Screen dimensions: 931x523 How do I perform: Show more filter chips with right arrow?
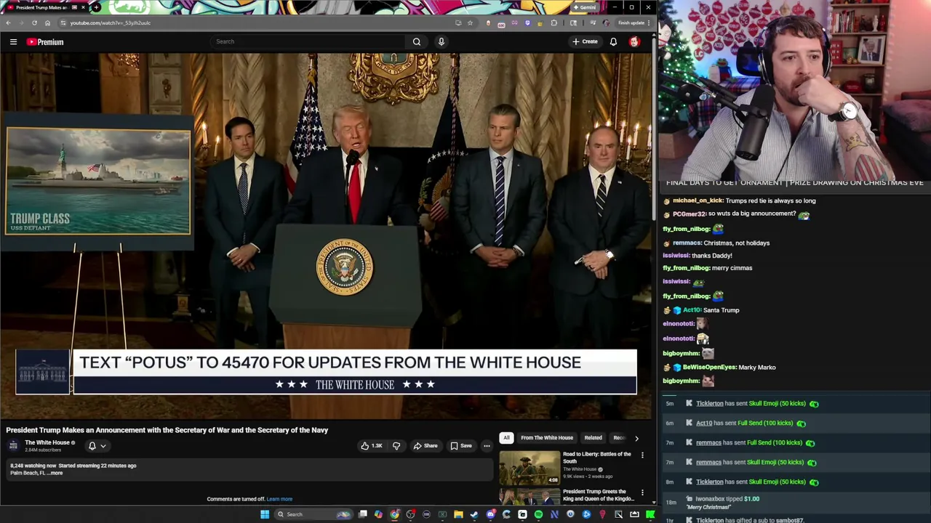pyautogui.click(x=636, y=438)
